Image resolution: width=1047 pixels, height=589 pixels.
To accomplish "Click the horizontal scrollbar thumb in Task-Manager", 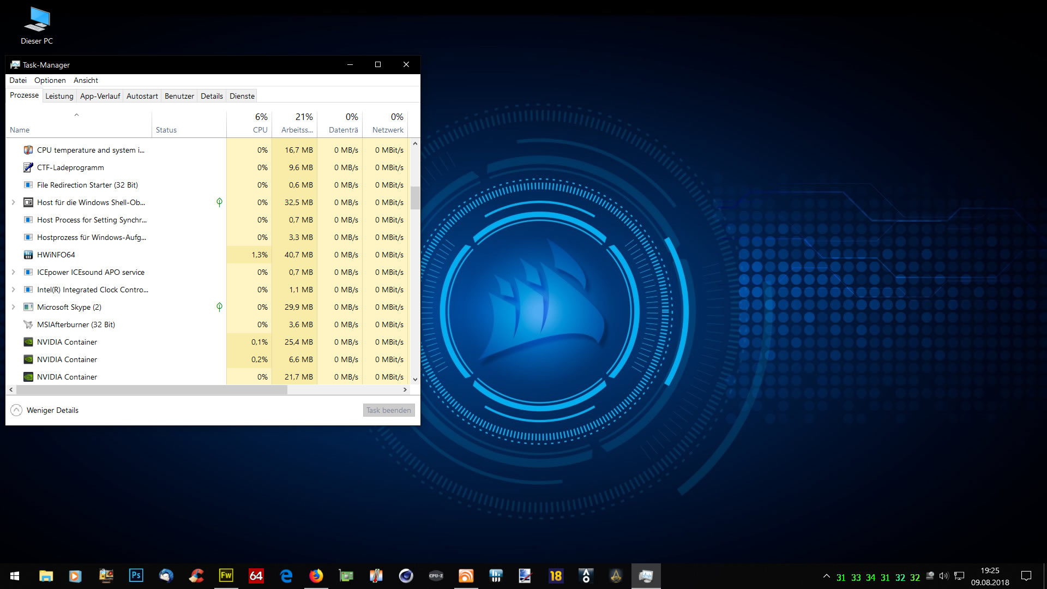I will pos(152,390).
